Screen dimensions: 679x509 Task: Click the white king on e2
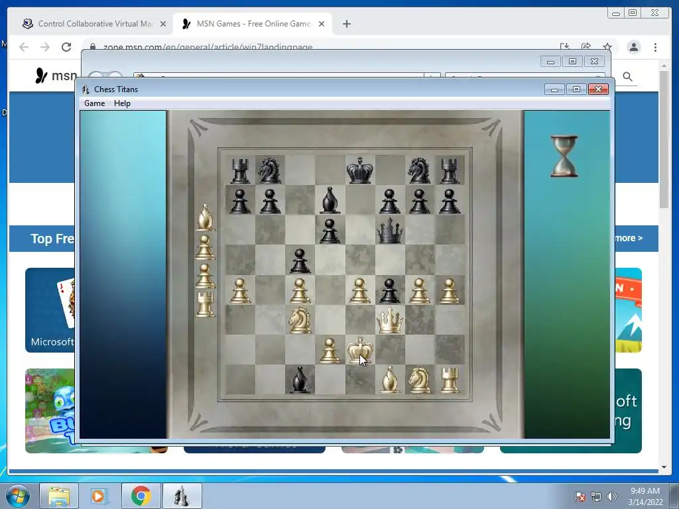(x=359, y=349)
